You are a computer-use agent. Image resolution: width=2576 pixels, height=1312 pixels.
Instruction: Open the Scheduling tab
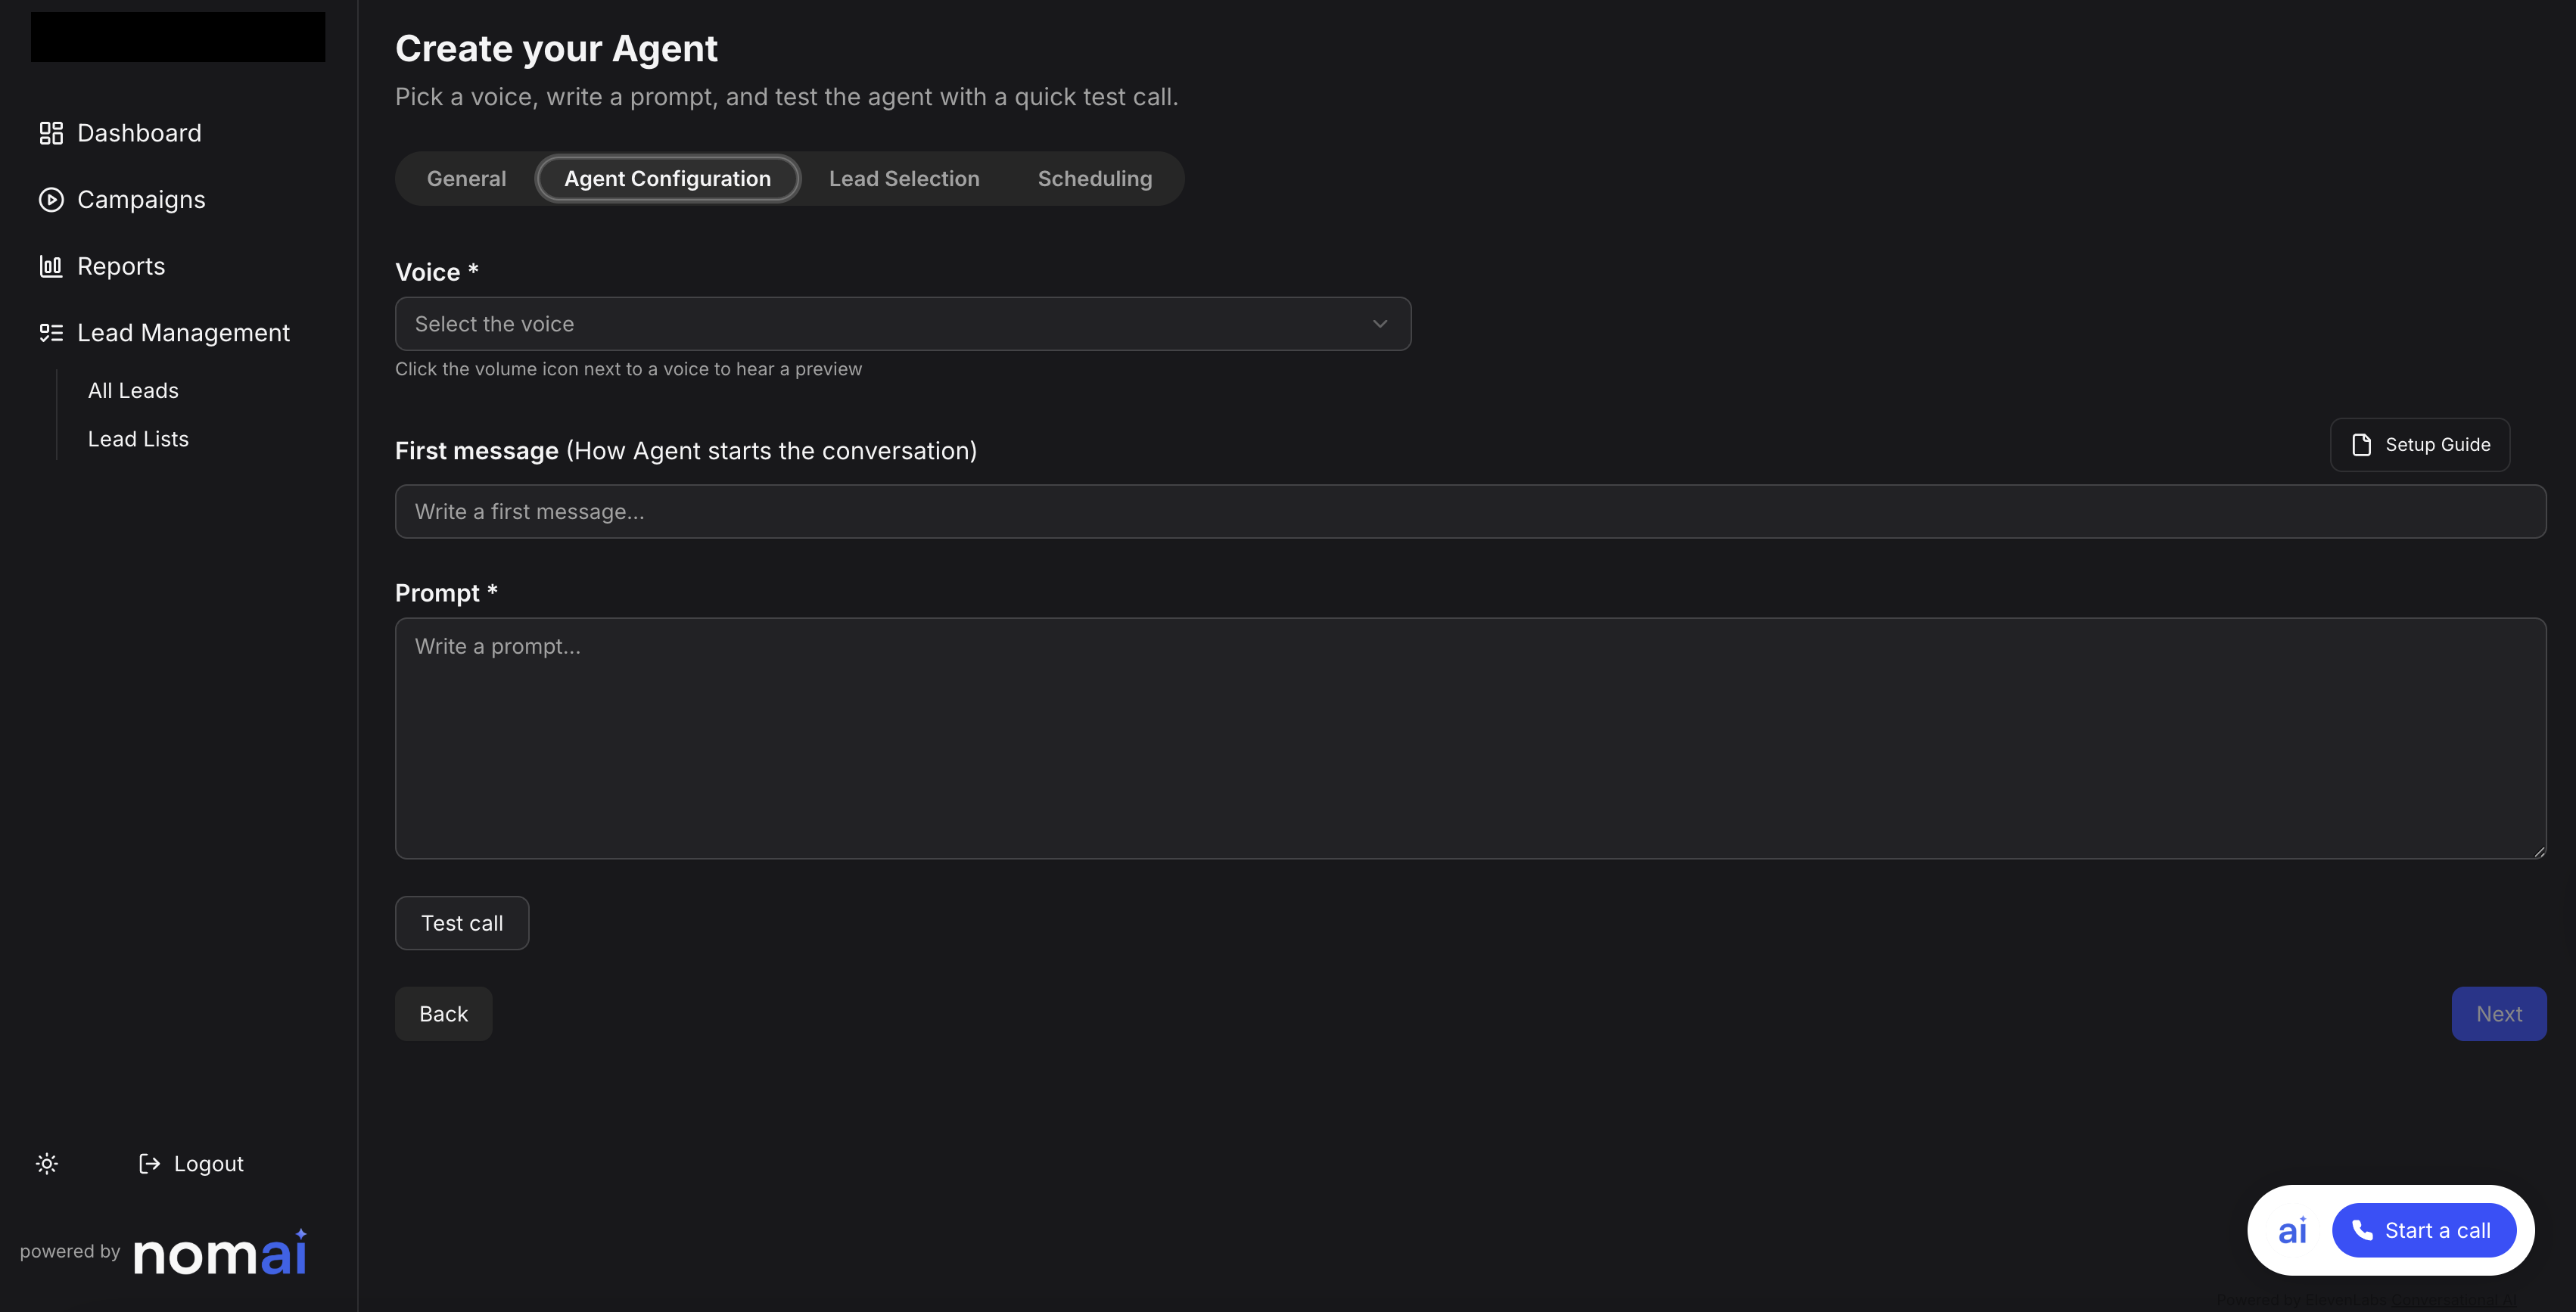[1094, 179]
